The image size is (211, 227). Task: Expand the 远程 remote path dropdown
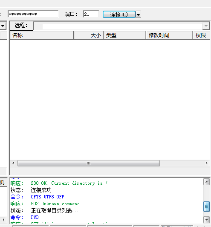[x=206, y=26]
